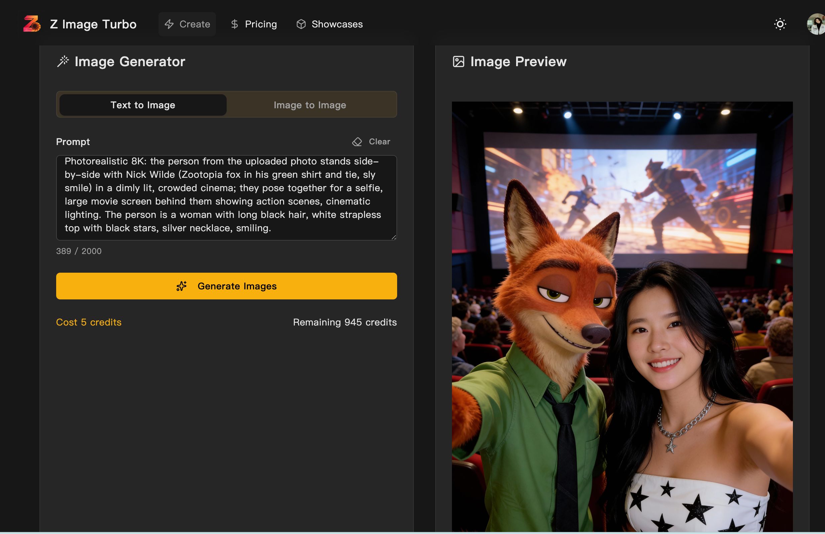Click the cube Showcases icon

[301, 24]
